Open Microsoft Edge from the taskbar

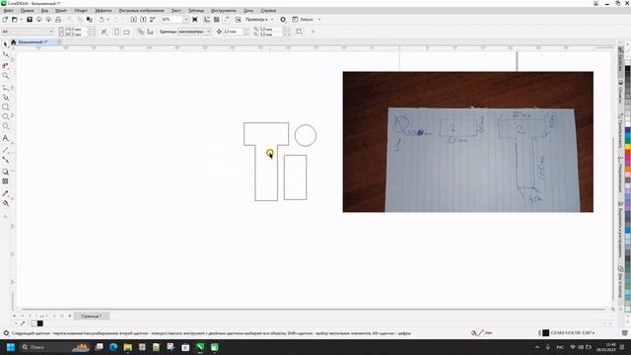coord(113,347)
